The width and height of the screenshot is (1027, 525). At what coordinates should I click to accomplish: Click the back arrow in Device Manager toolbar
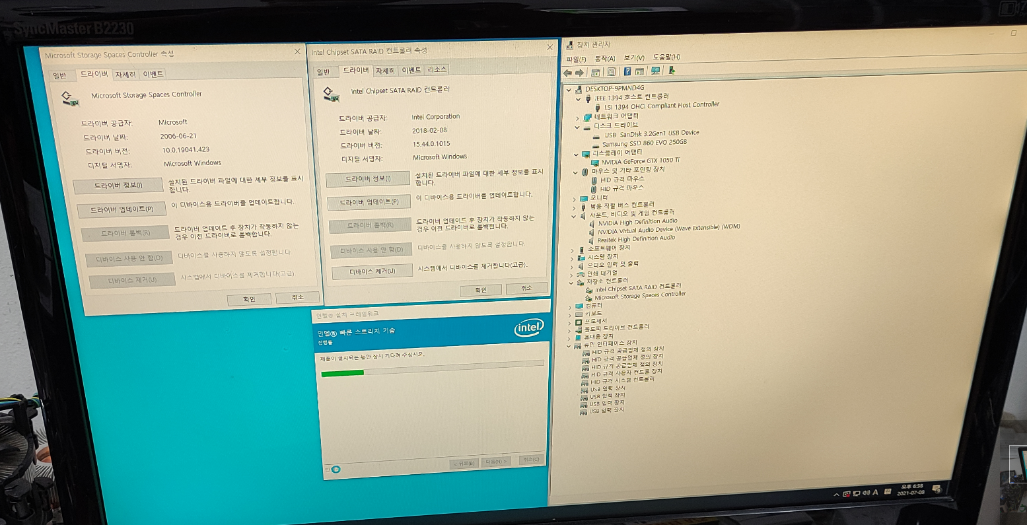pyautogui.click(x=567, y=73)
